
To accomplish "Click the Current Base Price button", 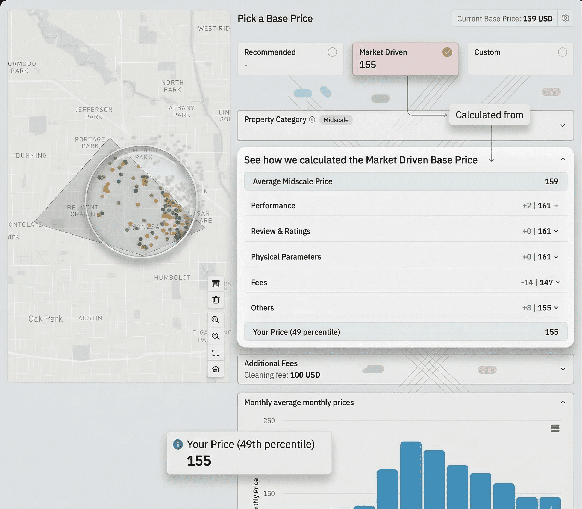I will click(504, 19).
